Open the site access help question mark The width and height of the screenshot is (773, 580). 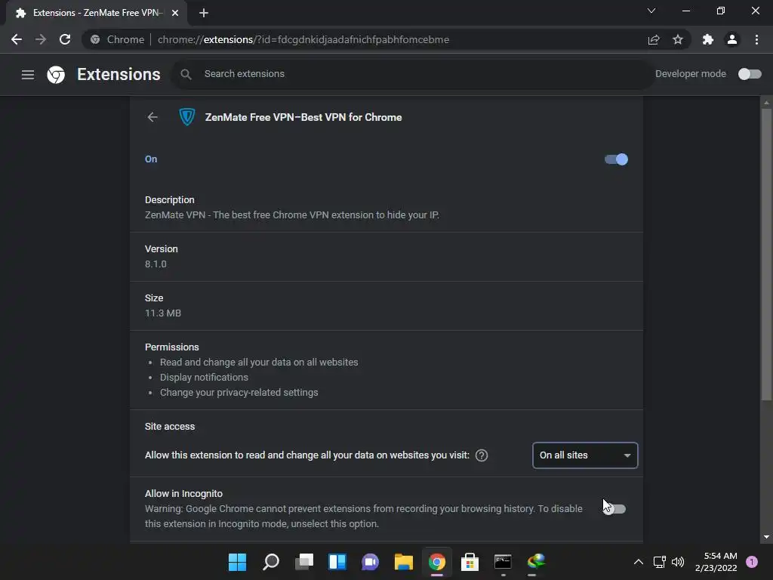(x=482, y=455)
